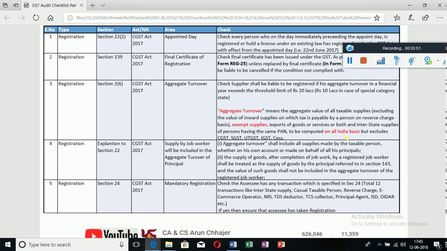Screen dimensions: 447x251
Task: Click the set these tabs aside icon
Action: [16, 6]
